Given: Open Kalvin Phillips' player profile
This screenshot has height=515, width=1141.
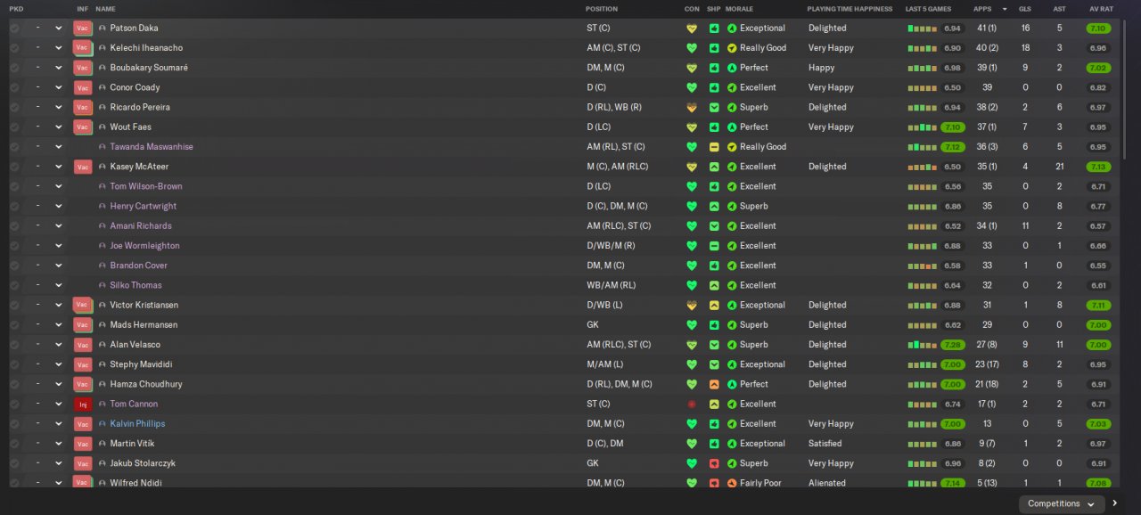Looking at the screenshot, I should 137,424.
